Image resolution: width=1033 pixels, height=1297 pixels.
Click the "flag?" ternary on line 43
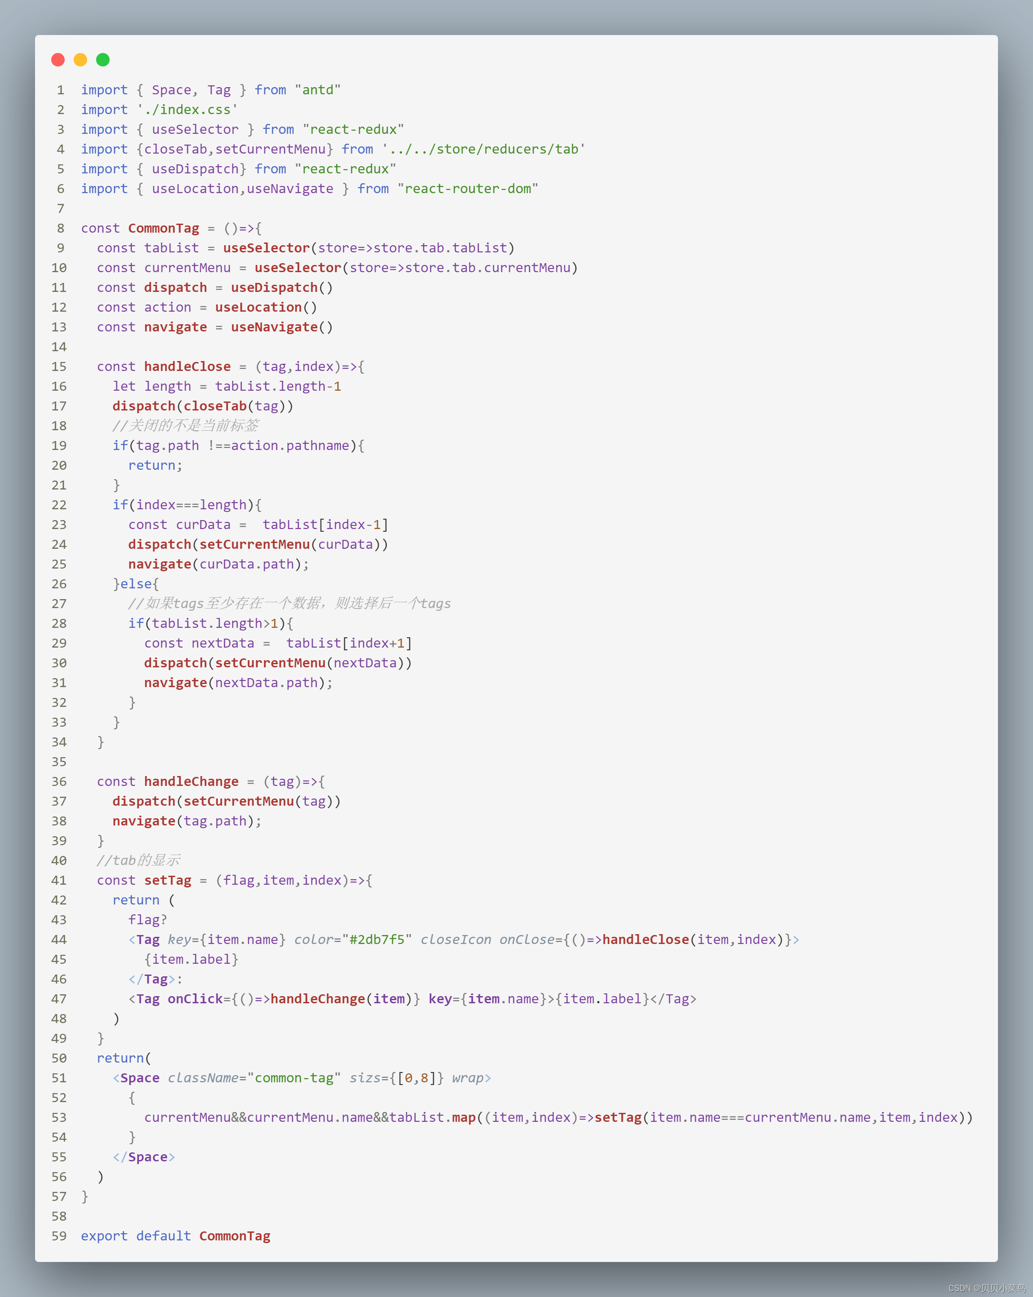coord(147,920)
